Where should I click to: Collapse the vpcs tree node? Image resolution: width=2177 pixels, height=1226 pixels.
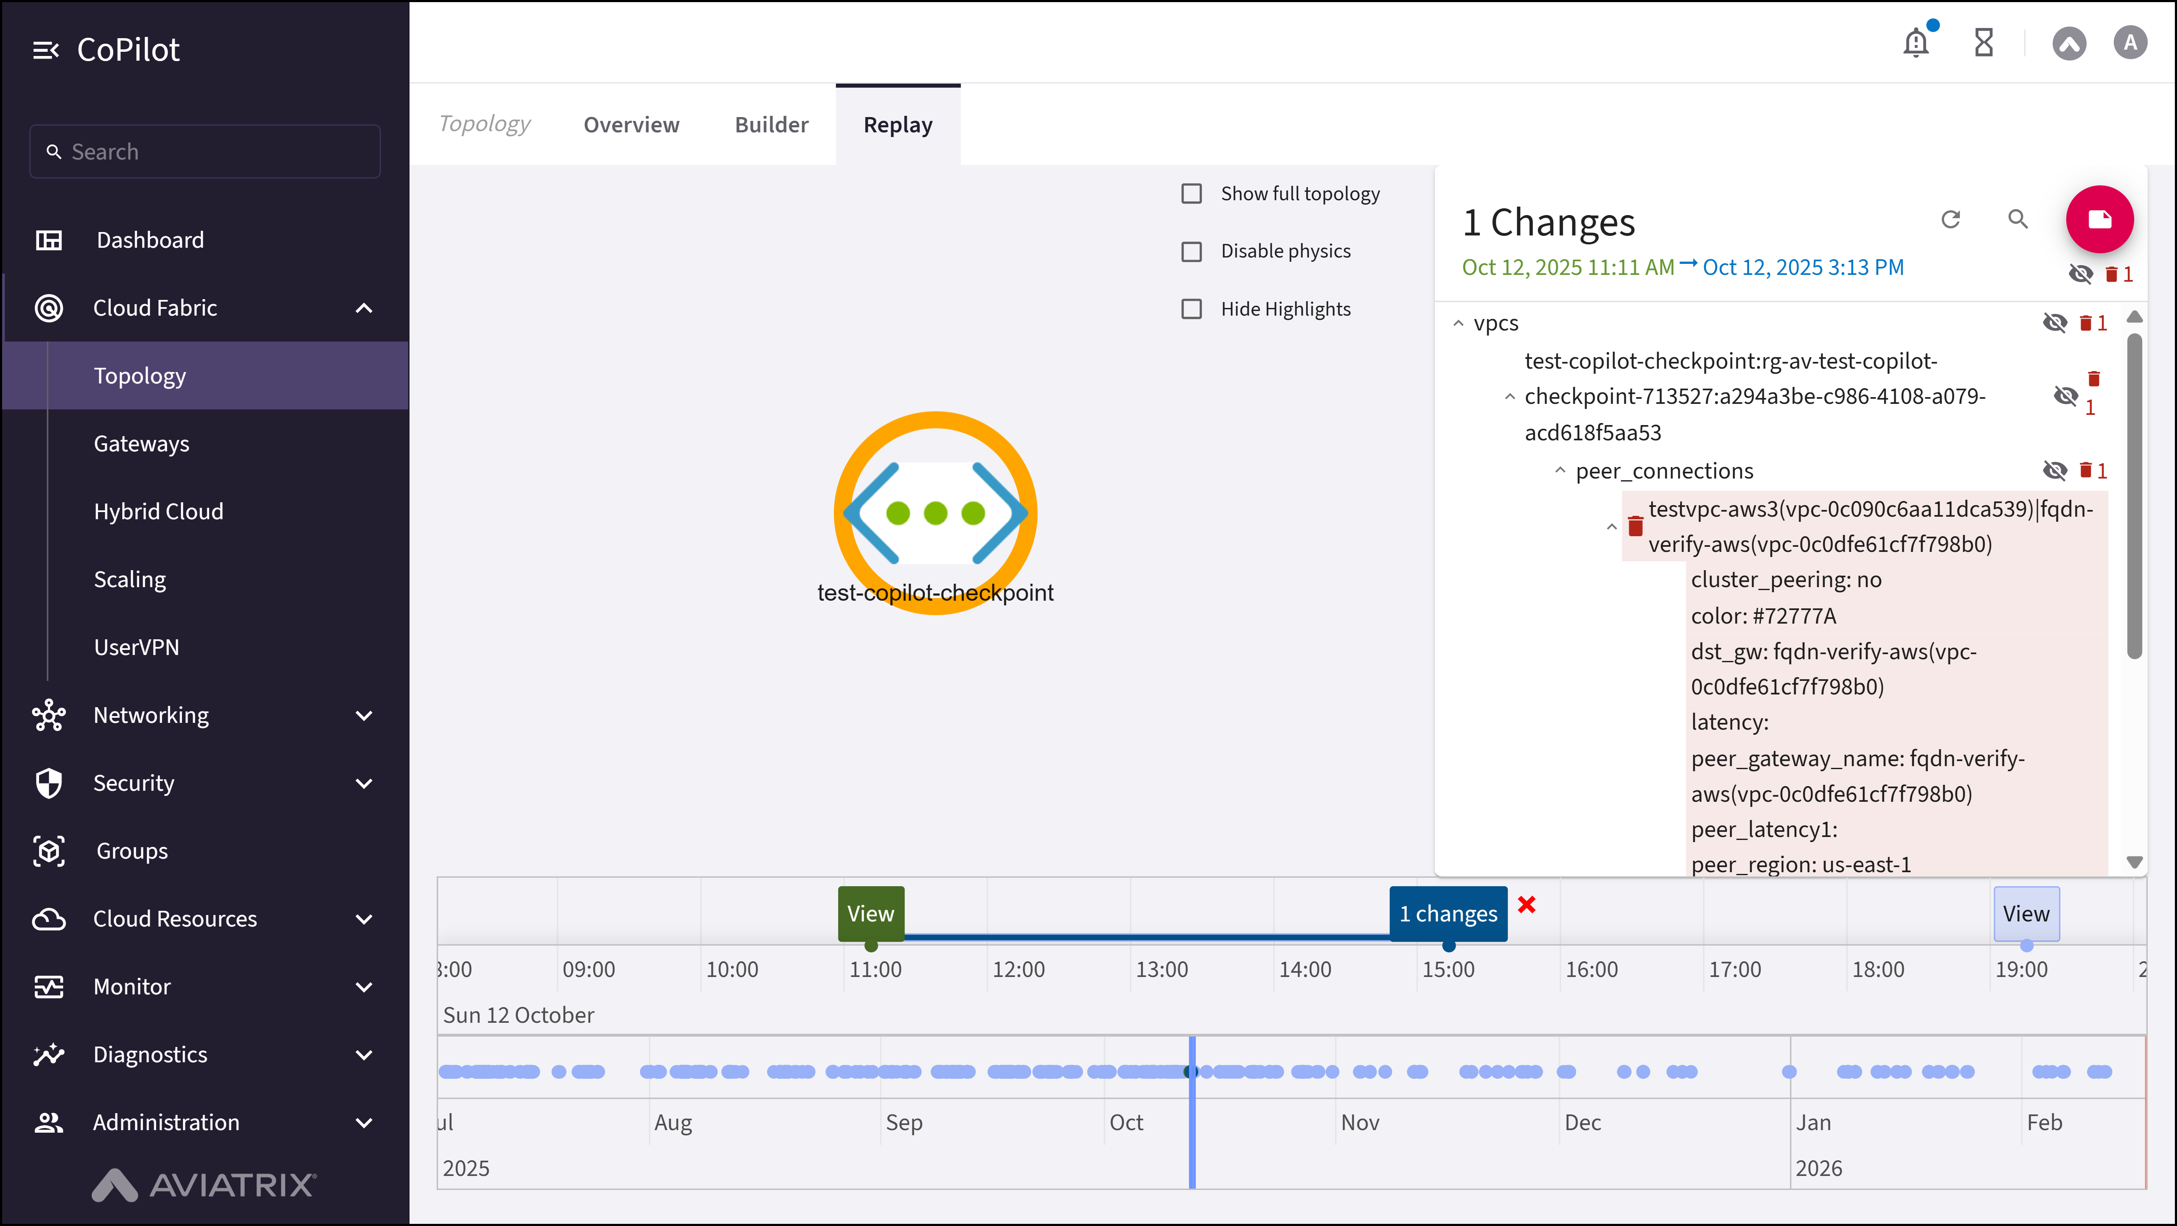click(x=1458, y=324)
